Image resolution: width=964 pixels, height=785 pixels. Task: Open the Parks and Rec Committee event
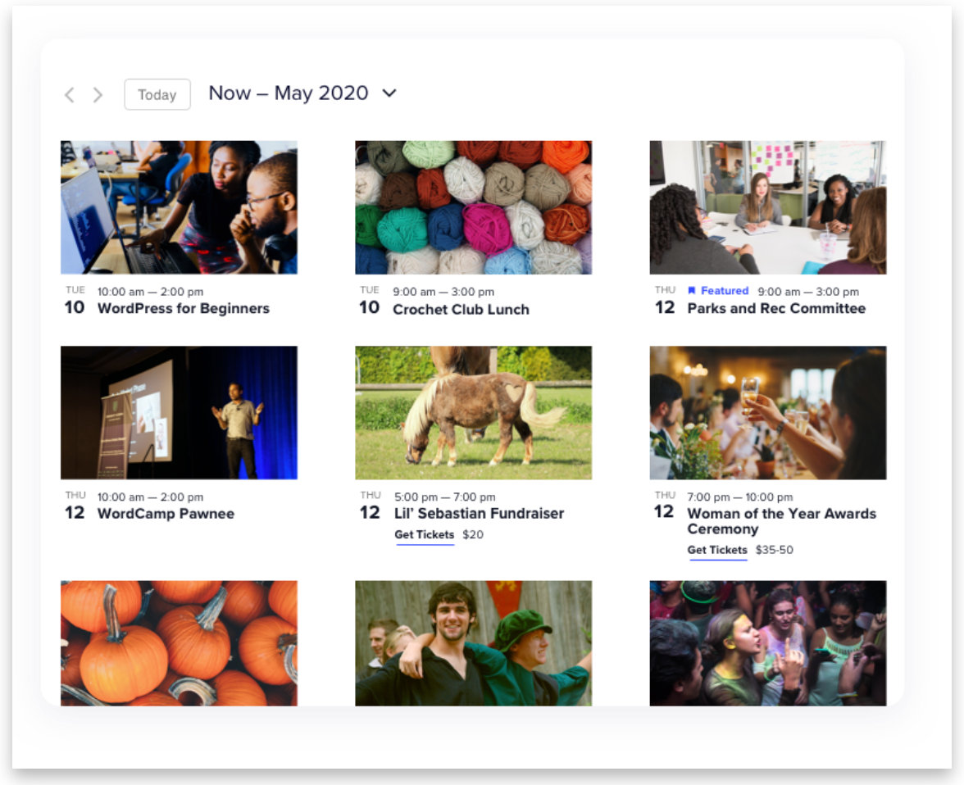[x=775, y=309]
